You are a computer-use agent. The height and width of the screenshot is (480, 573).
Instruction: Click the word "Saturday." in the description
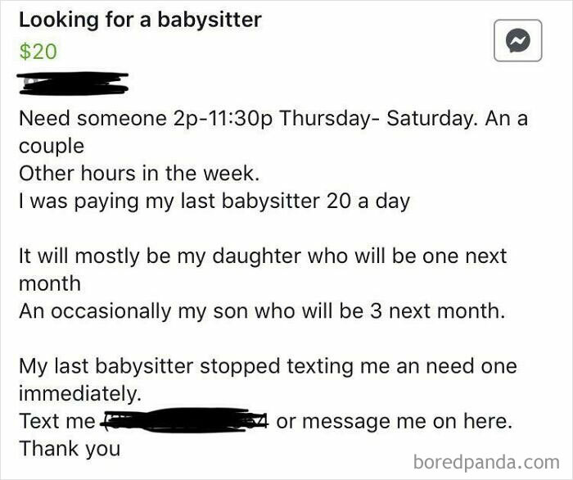click(x=431, y=119)
